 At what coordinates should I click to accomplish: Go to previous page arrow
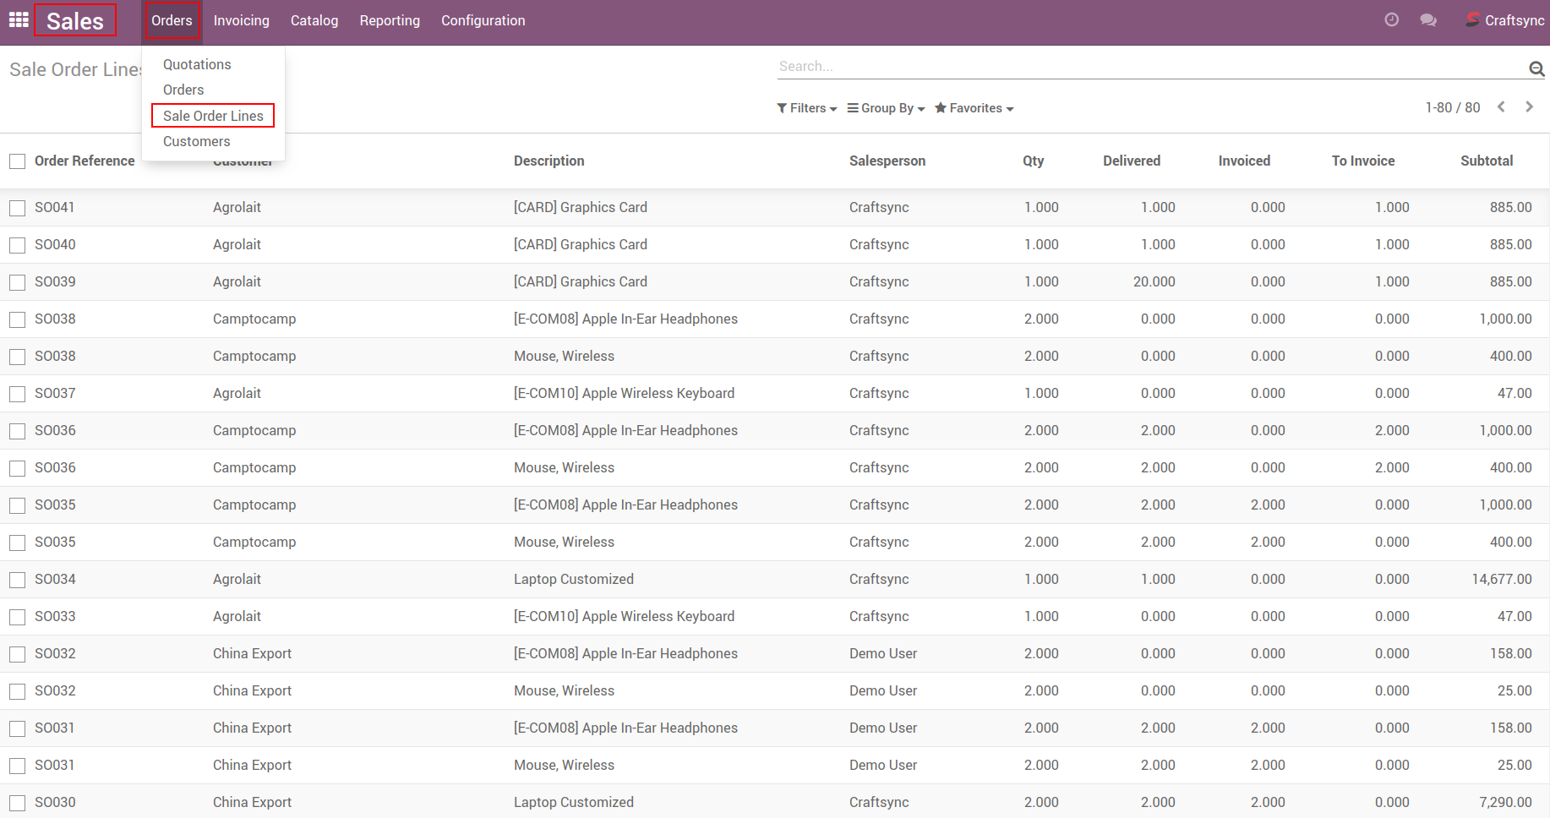pyautogui.click(x=1501, y=106)
